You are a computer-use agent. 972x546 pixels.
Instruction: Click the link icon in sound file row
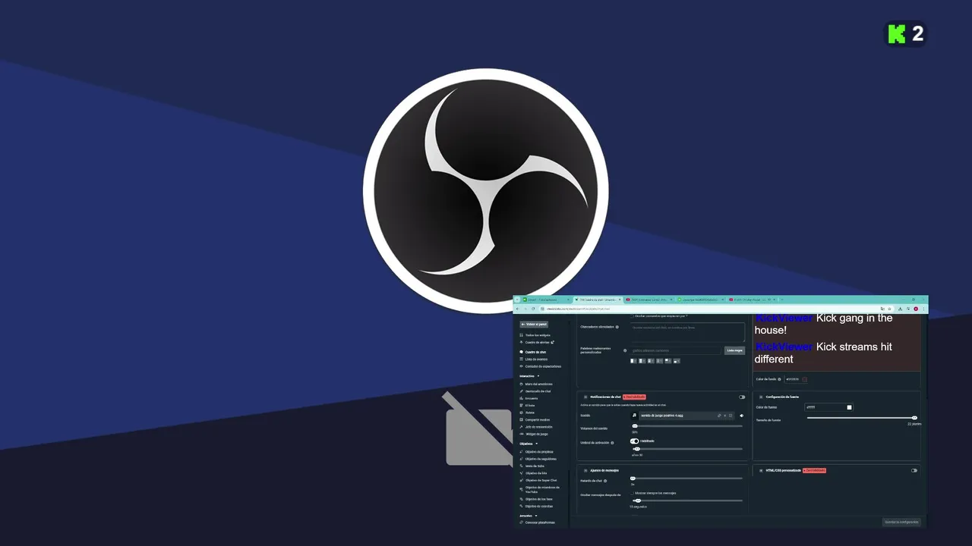(x=719, y=416)
